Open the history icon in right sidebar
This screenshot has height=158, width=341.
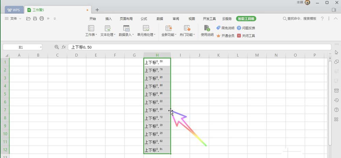point(336,100)
